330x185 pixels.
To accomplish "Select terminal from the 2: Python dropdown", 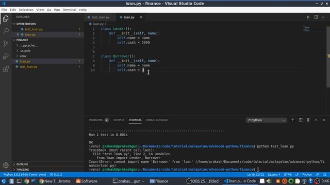I will (266, 120).
